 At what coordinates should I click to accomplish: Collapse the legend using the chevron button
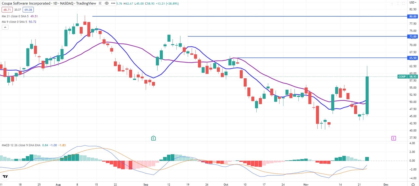tap(5, 27)
